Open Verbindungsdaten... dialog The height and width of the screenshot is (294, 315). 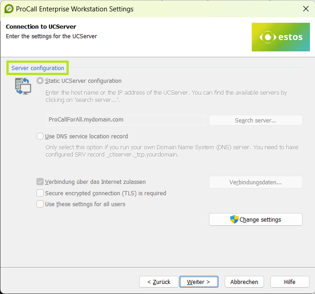click(x=255, y=182)
